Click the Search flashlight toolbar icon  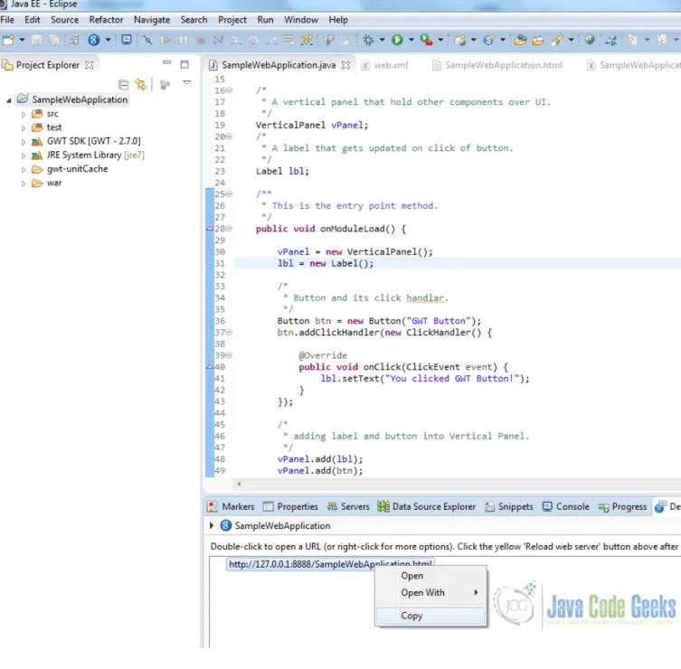(x=557, y=41)
